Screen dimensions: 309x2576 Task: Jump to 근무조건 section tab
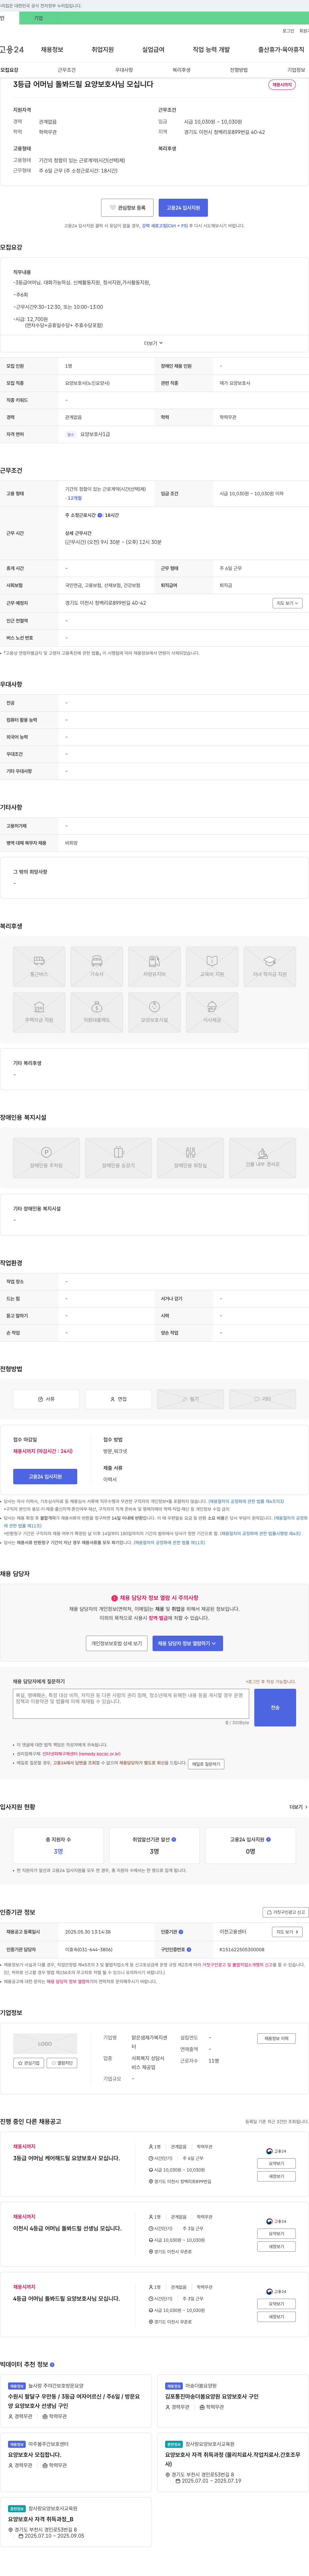[67, 70]
